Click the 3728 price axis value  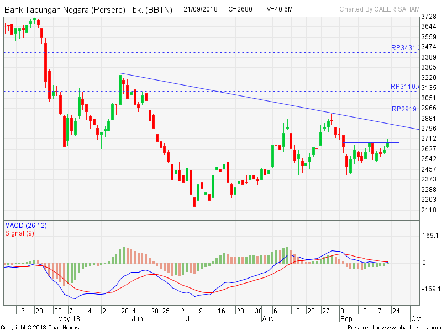tap(429, 17)
